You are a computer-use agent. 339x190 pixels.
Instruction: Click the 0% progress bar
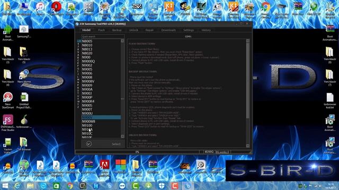137,152
